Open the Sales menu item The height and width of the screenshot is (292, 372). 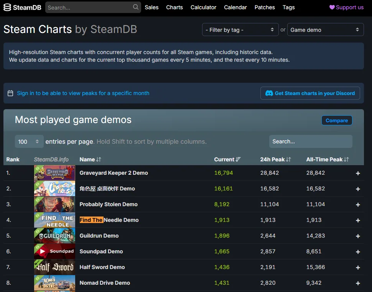point(151,7)
